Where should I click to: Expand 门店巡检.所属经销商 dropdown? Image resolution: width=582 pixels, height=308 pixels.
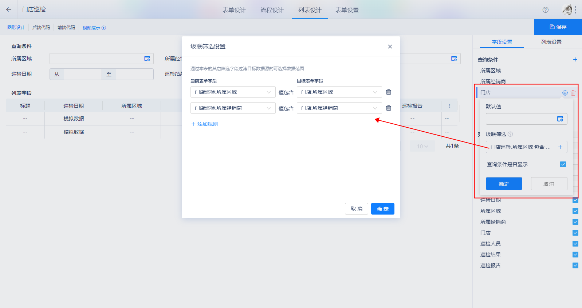tap(233, 108)
